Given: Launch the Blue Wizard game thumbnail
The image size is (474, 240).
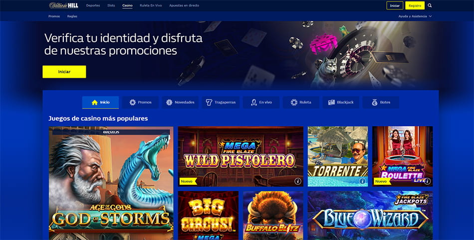Looking at the screenshot, I should point(370,215).
